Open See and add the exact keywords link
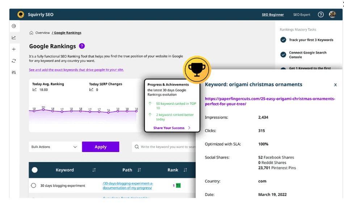The height and width of the screenshot is (207, 344). tap(76, 70)
